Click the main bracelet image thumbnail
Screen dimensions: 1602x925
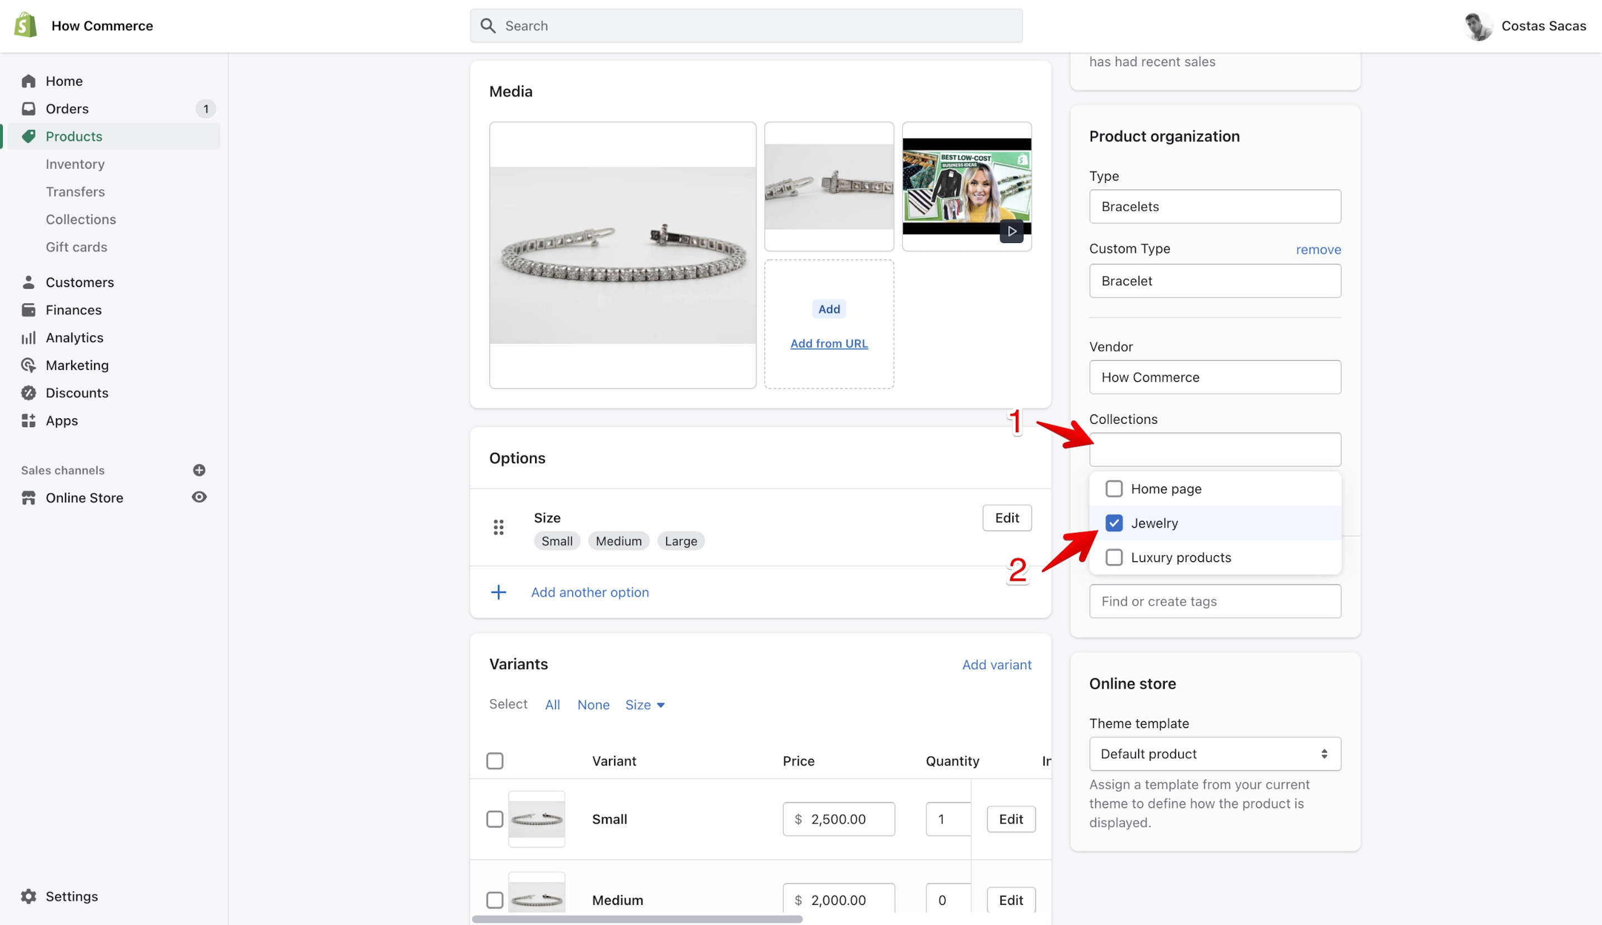[x=622, y=255]
